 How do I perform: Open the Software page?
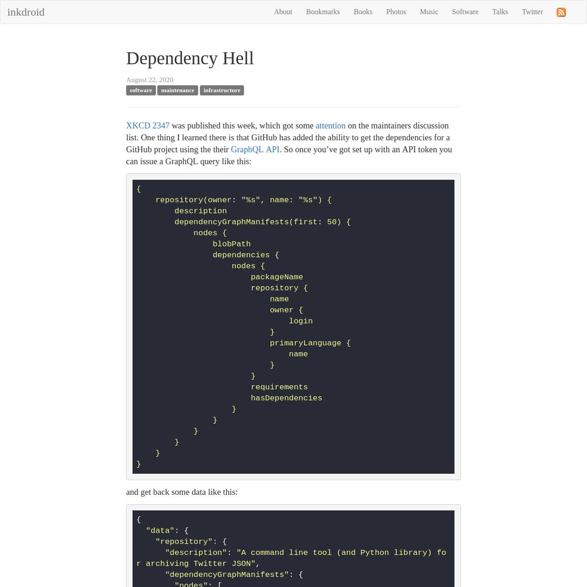click(x=465, y=12)
